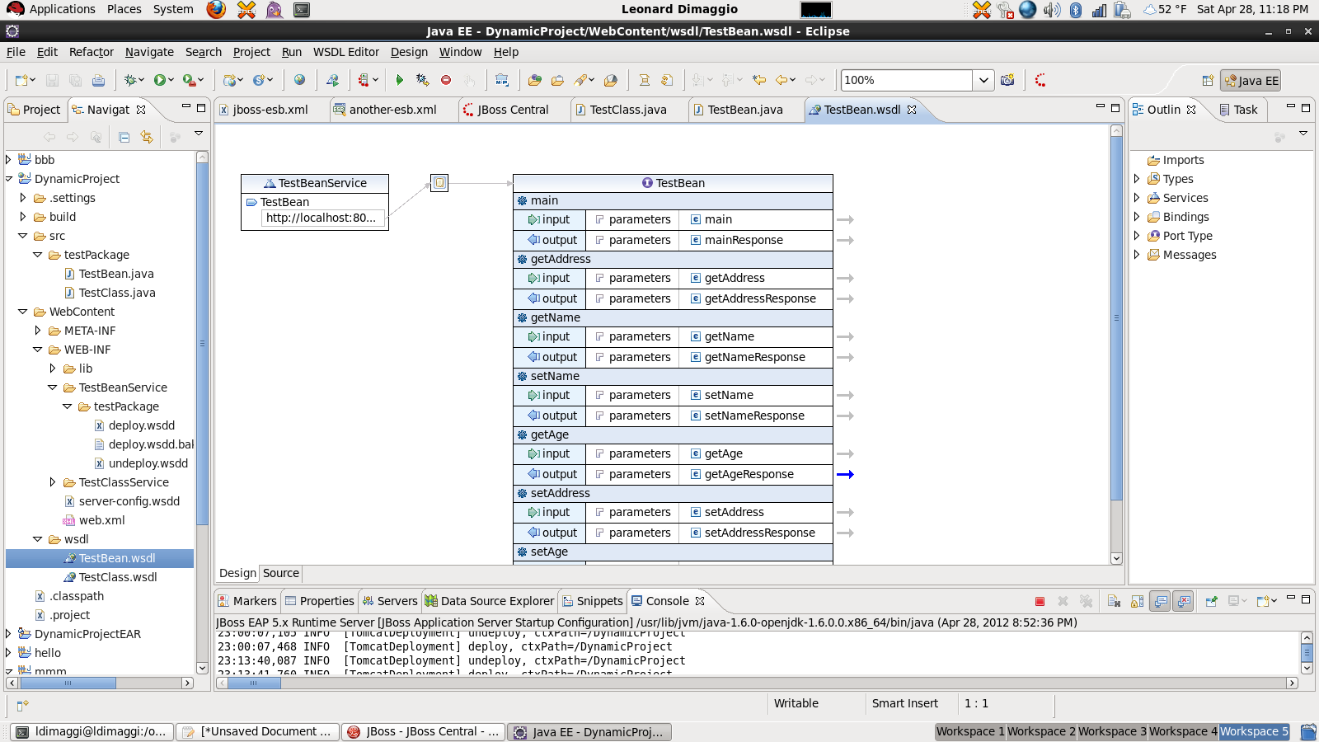1319x742 pixels.
Task: Print the active editor
Action: pyautogui.click(x=99, y=80)
